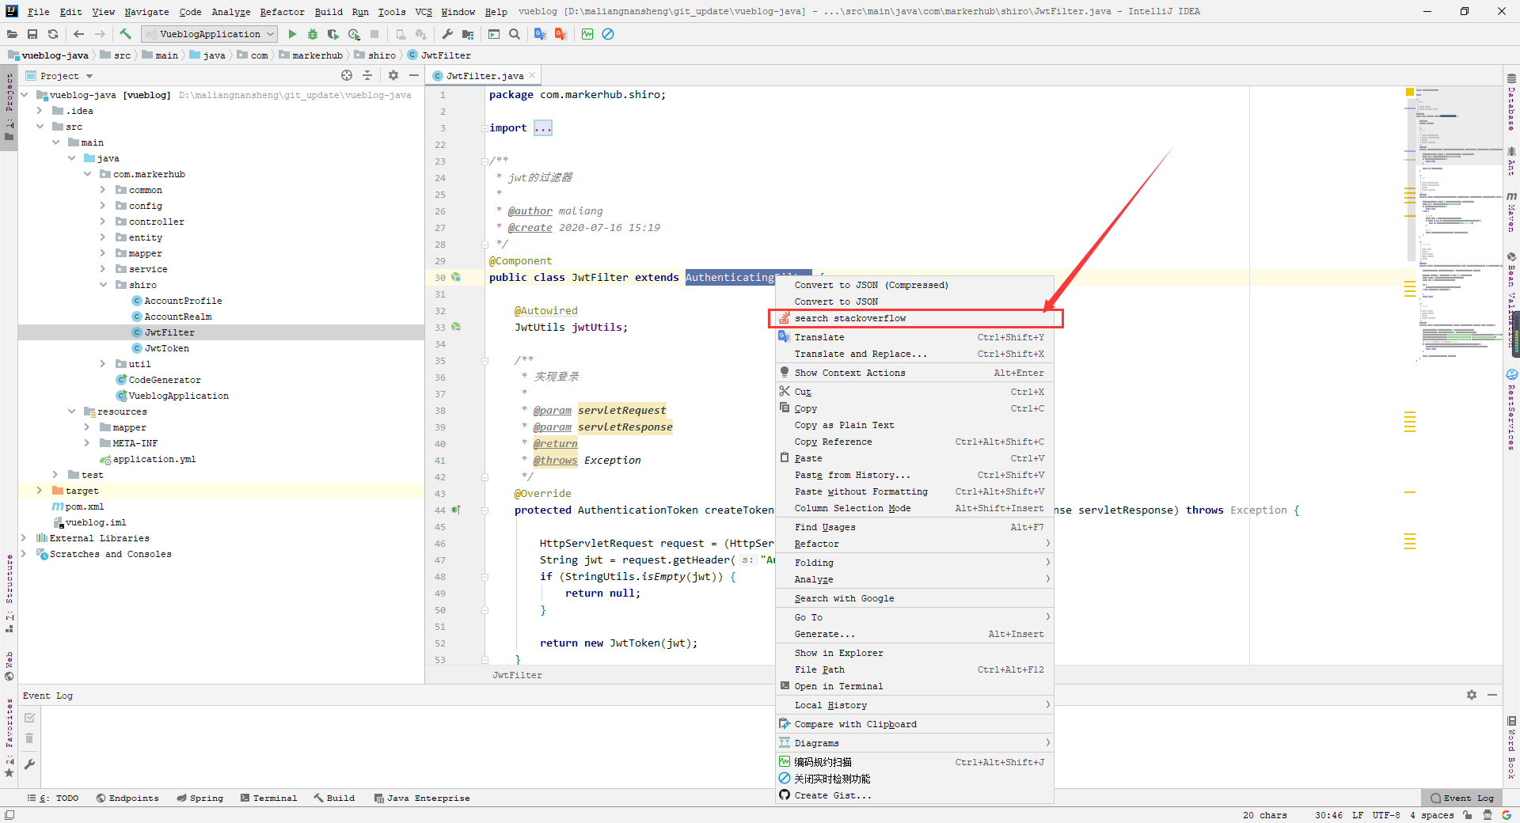Open the Spring tool window
The height and width of the screenshot is (823, 1520).
pos(200,798)
